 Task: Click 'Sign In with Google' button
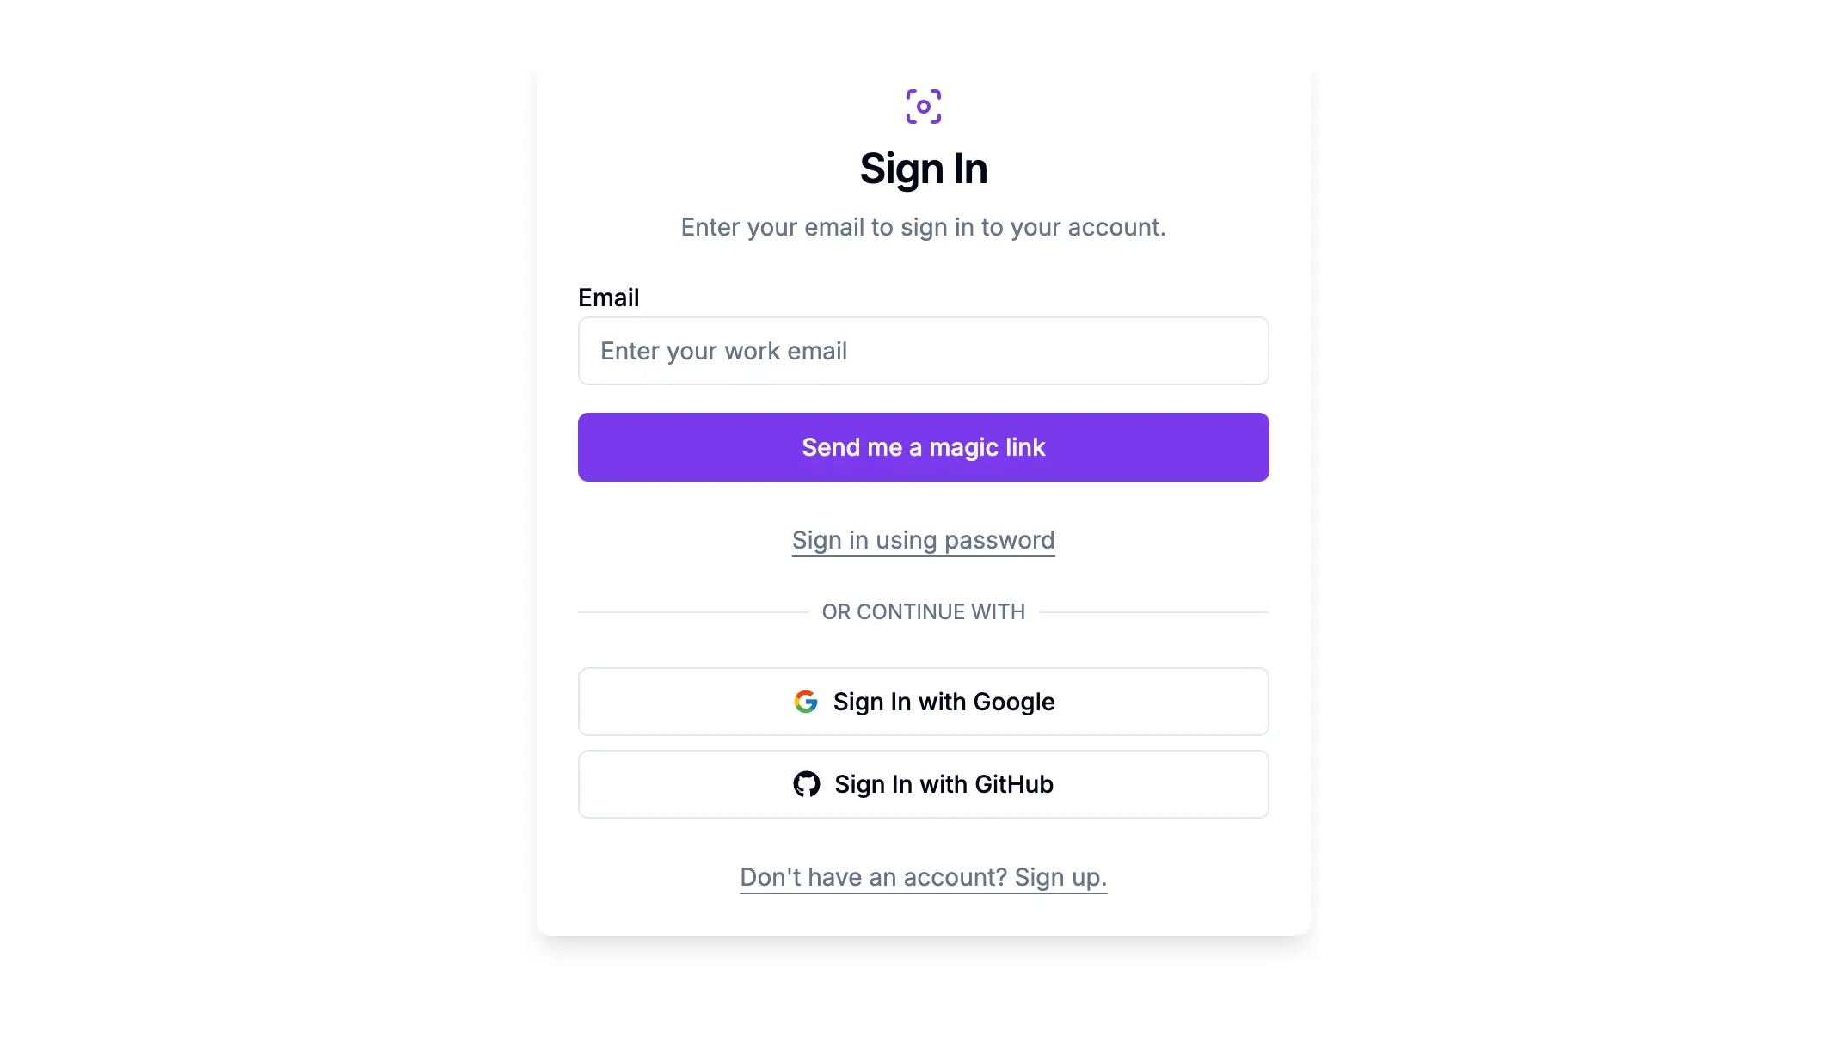[923, 702]
